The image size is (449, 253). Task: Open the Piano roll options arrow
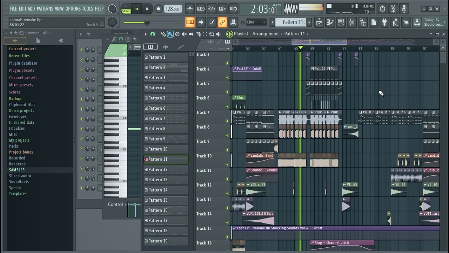108,39
